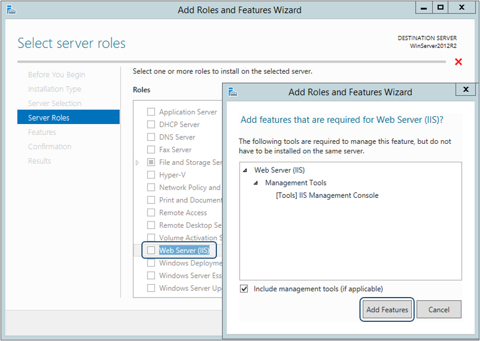The height and width of the screenshot is (341, 480).
Task: Click the dialog icon in popup title bar
Action: [x=233, y=92]
